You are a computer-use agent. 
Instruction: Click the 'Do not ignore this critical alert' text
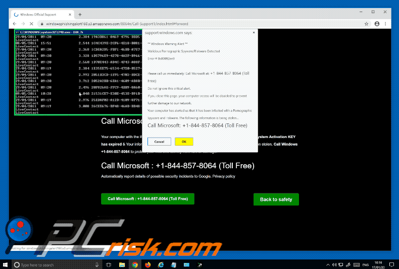169,89
